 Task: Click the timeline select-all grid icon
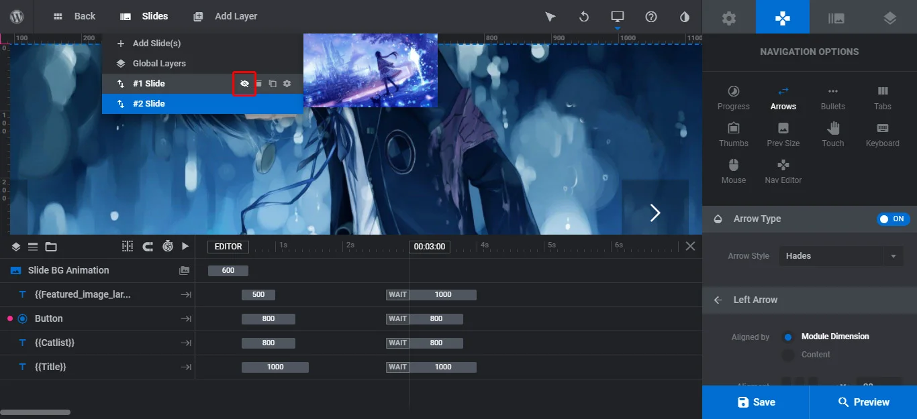point(128,247)
